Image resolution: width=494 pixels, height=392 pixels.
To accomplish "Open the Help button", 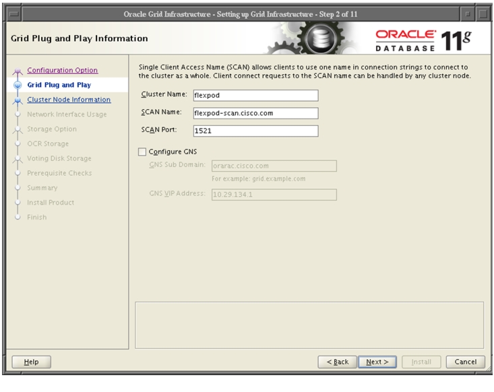I will [x=31, y=362].
